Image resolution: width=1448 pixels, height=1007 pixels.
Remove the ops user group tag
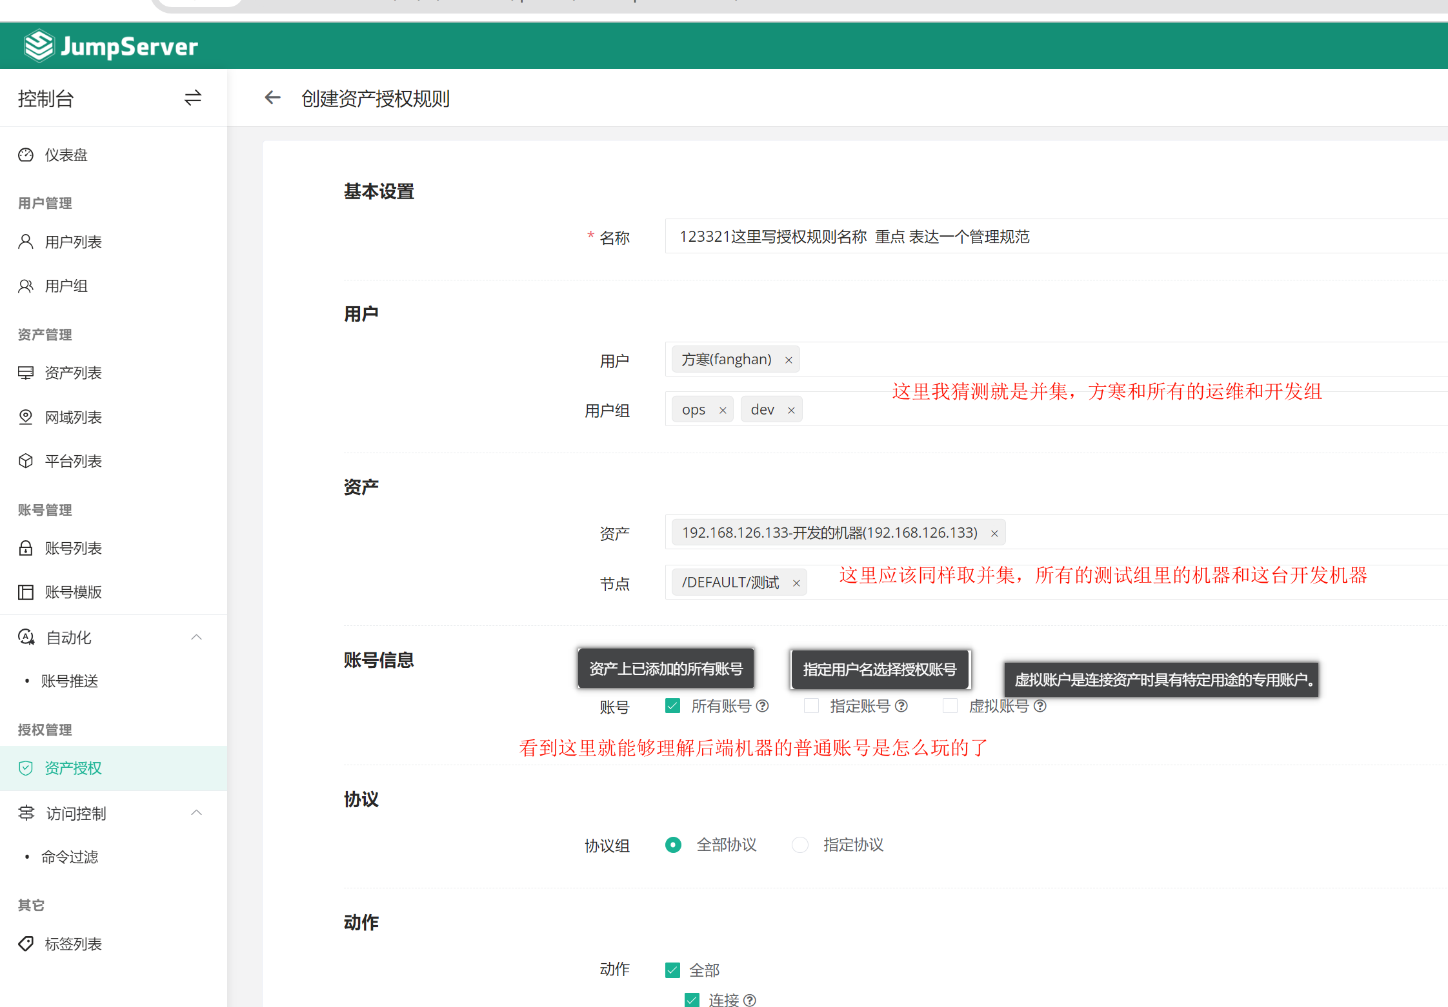(x=723, y=411)
